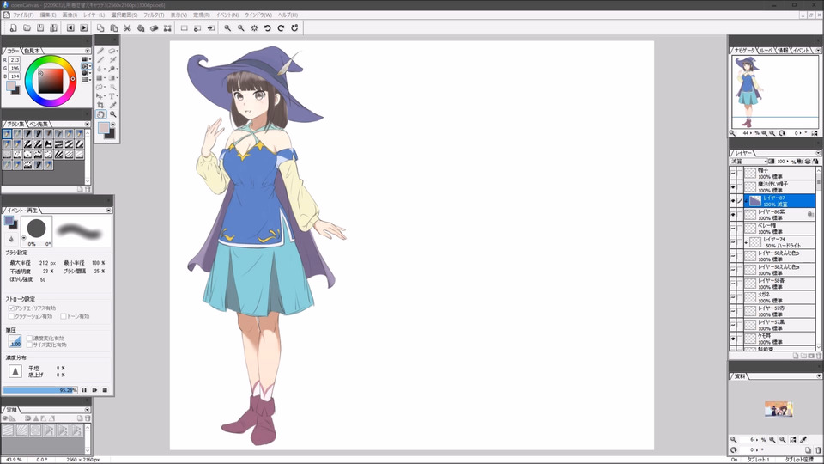This screenshot has width=824, height=464.
Task: Show the ベレー帽 layer
Action: pyautogui.click(x=733, y=228)
